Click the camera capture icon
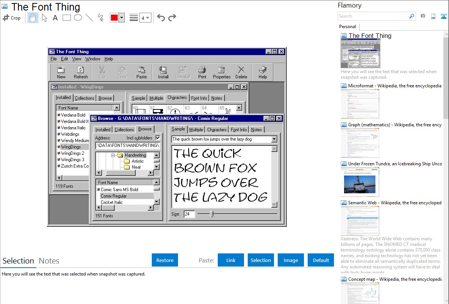The image size is (449, 304). coord(423,16)
